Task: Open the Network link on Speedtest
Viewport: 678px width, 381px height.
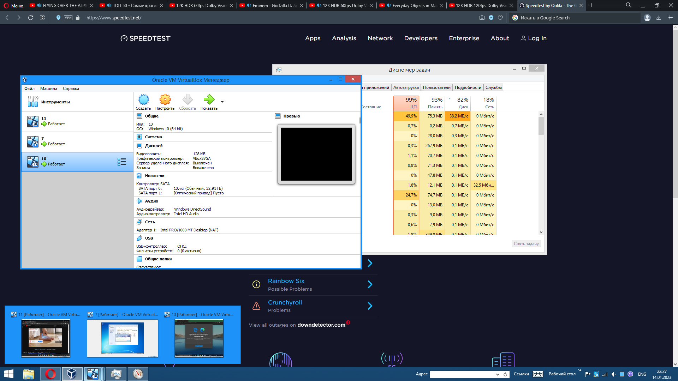Action: [380, 38]
